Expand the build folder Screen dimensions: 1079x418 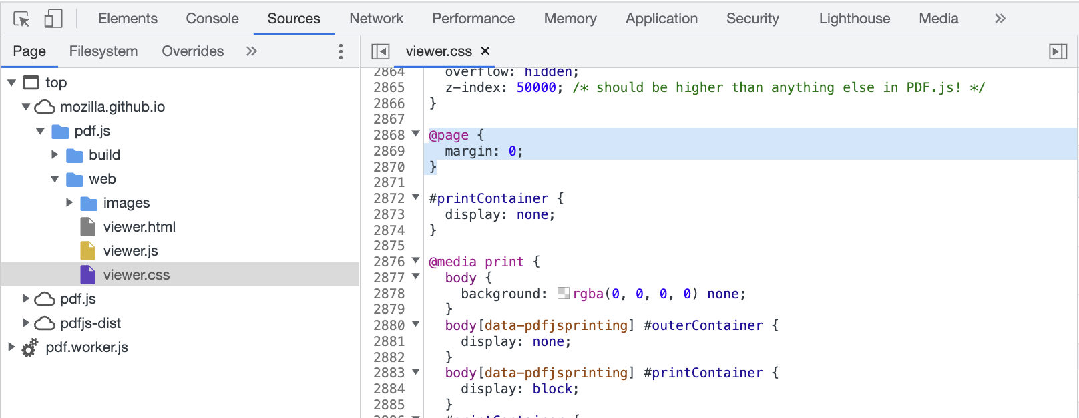[55, 155]
